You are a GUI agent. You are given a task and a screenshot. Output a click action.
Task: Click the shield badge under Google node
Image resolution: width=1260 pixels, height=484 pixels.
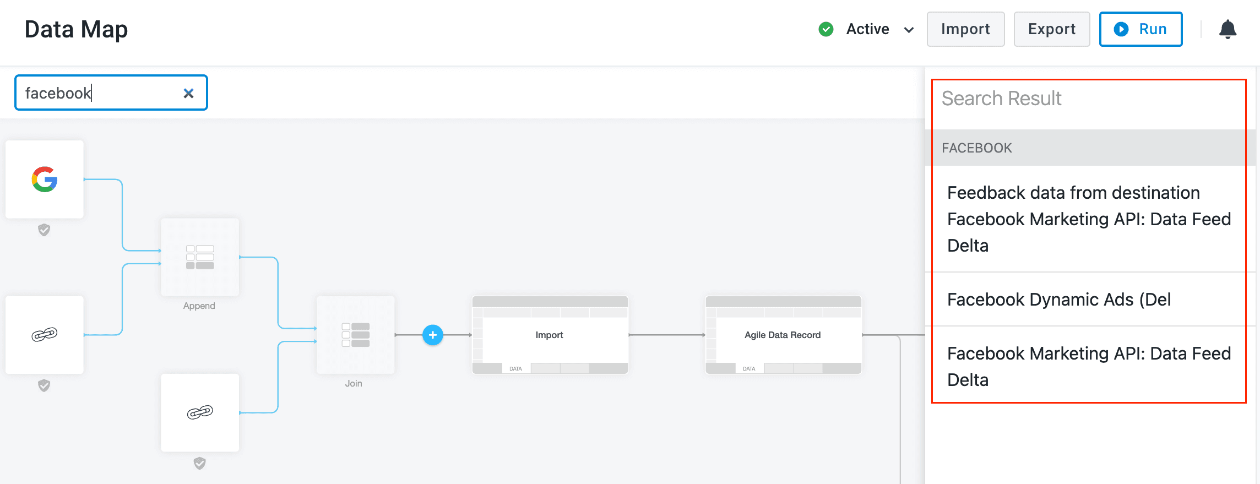pyautogui.click(x=44, y=230)
